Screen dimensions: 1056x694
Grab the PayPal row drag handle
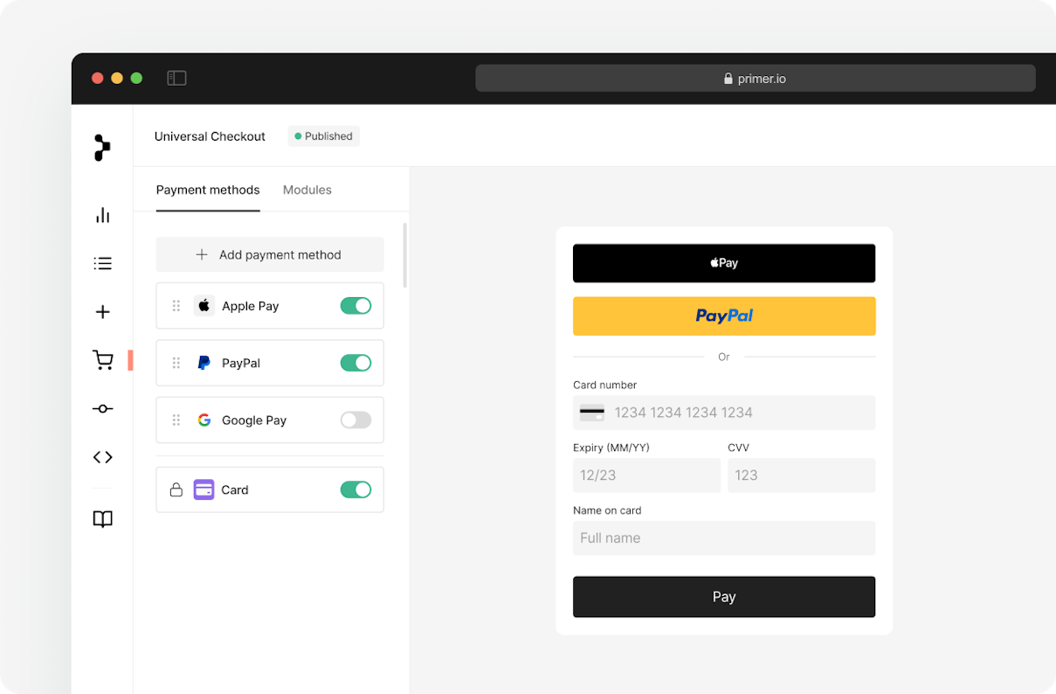click(x=176, y=363)
